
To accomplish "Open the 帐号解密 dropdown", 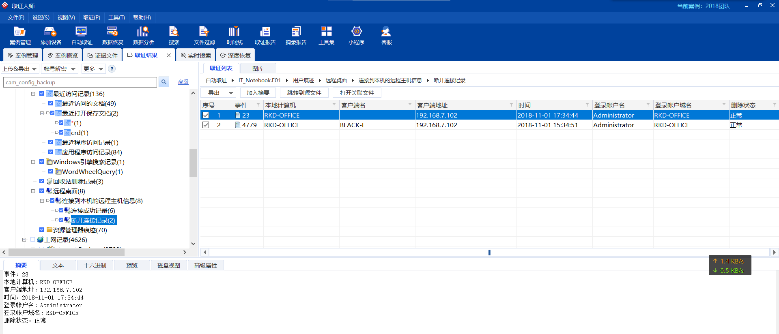I will tap(60, 69).
